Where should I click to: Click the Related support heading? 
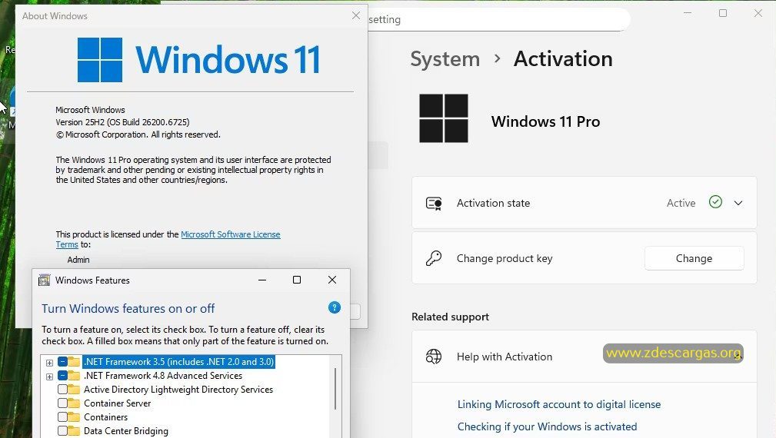pyautogui.click(x=451, y=317)
